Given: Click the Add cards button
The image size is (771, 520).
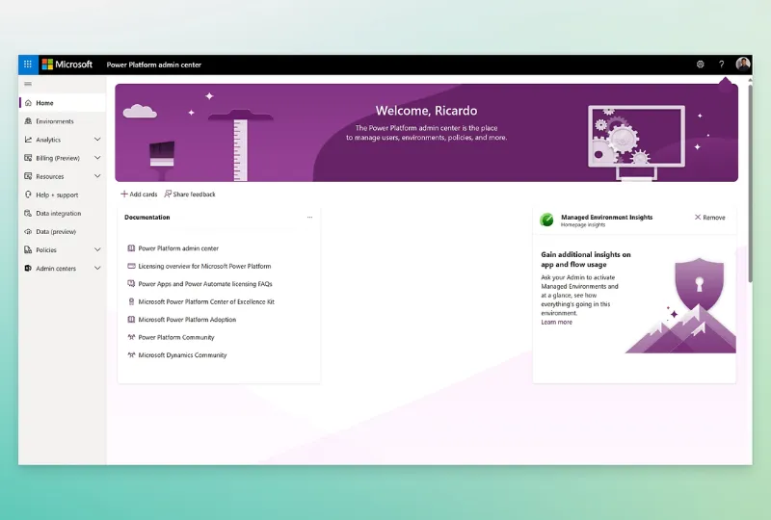Looking at the screenshot, I should click(x=139, y=195).
